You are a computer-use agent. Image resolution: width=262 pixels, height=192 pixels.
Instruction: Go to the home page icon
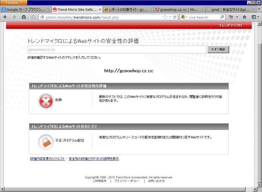click(x=245, y=17)
